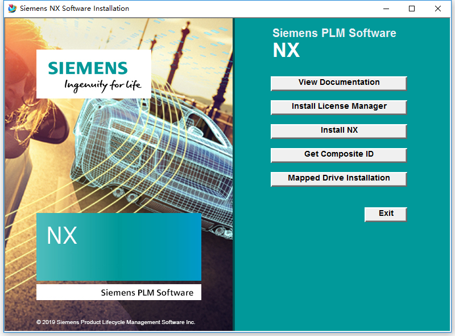This screenshot has width=455, height=336.
Task: Click the Siemens Ingenuity for life logo
Action: pyautogui.click(x=94, y=74)
